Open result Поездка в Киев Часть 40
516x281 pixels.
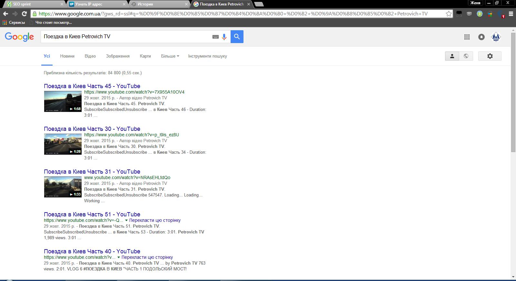coord(92,251)
